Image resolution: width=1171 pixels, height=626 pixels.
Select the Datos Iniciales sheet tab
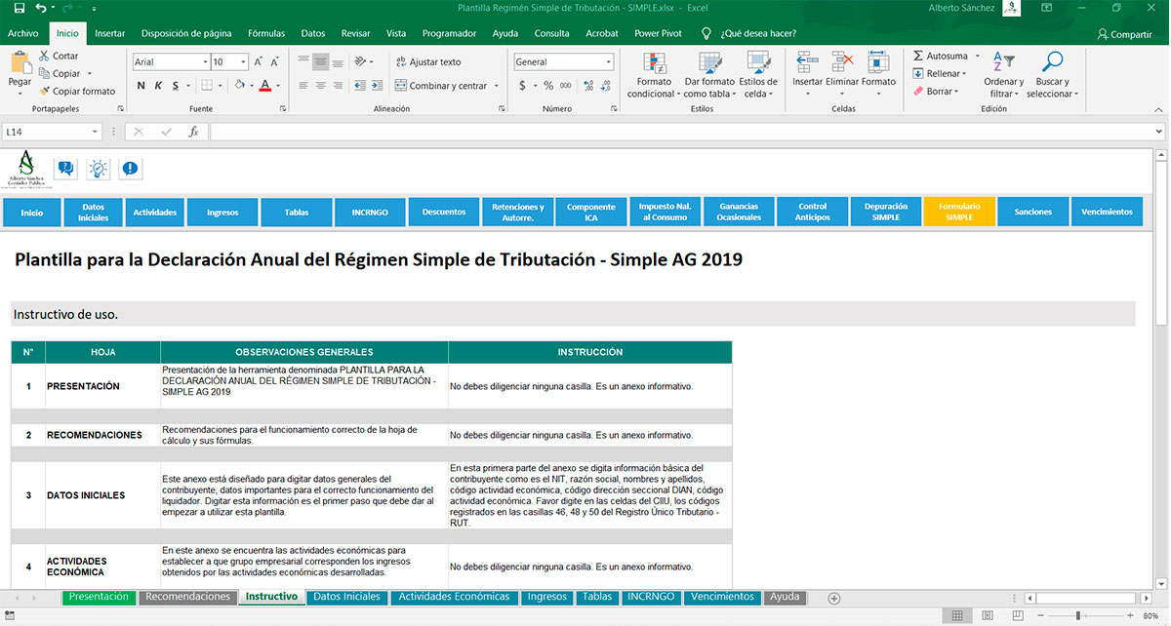coord(346,597)
